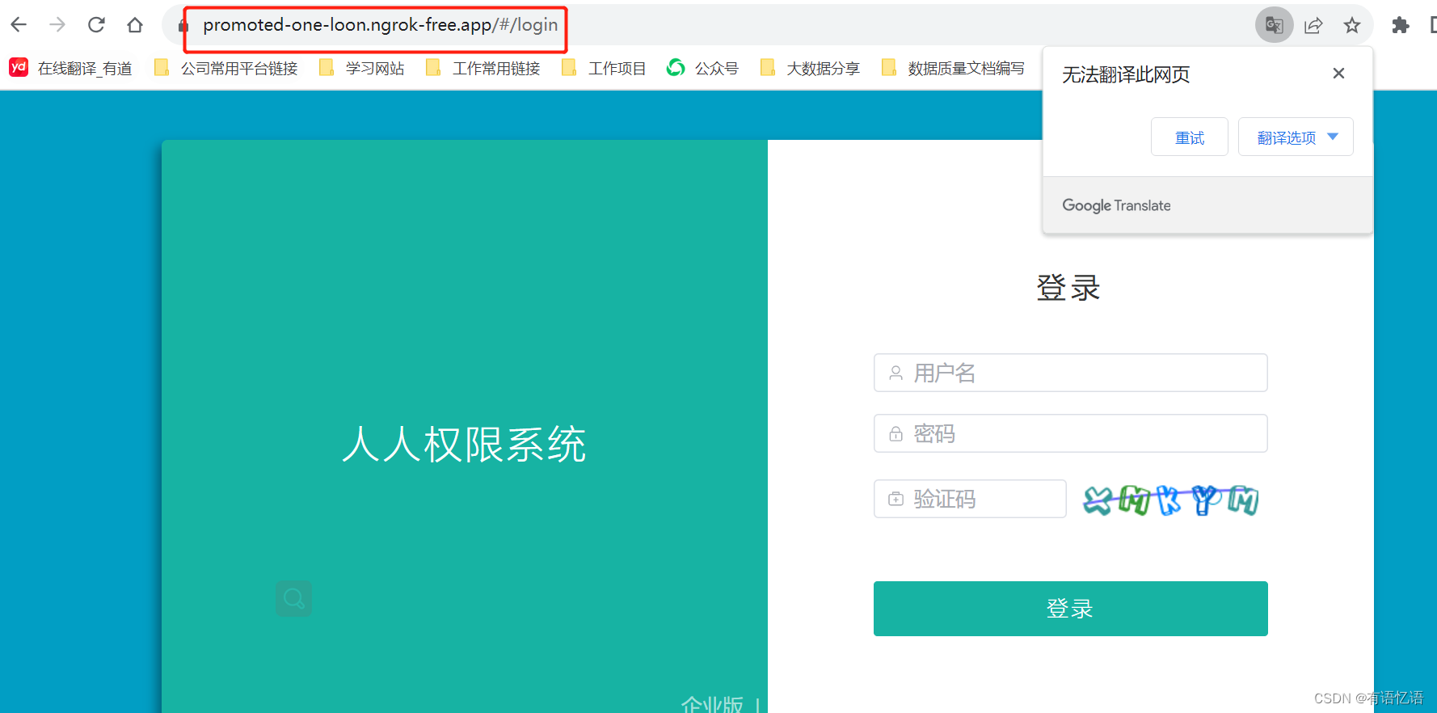1437x713 pixels.
Task: Click the share page icon
Action: pos(1313,25)
